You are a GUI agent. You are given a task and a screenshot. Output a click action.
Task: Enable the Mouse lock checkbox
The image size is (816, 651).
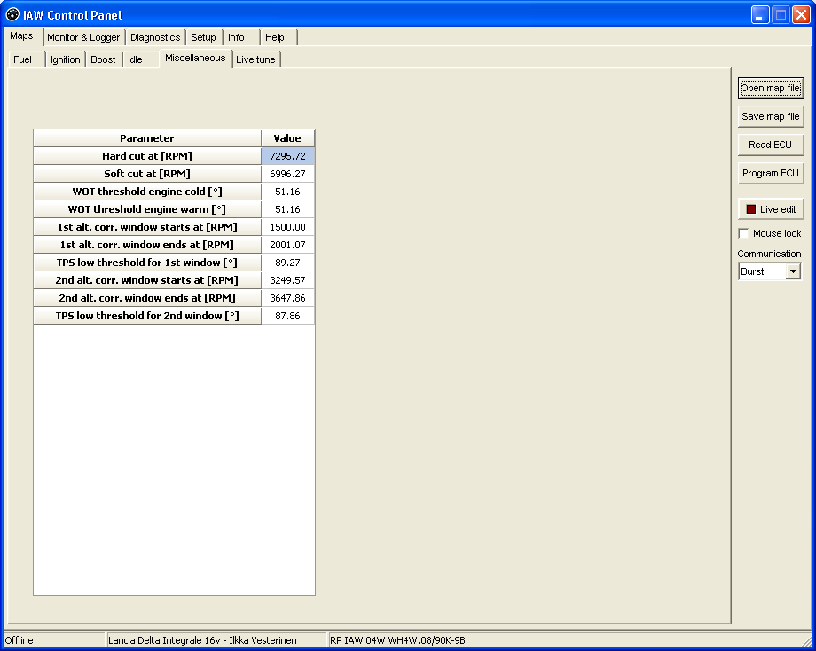pos(743,233)
